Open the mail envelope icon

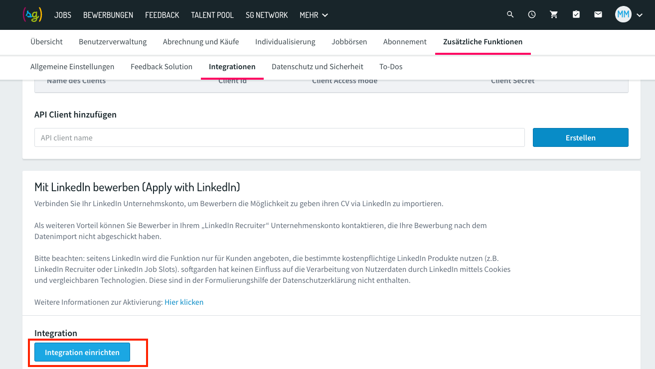click(x=598, y=15)
